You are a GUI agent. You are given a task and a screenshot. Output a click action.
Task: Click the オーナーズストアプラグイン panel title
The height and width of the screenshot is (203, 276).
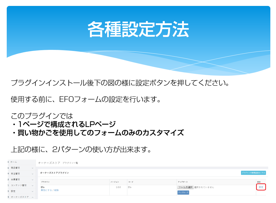click(x=55, y=173)
